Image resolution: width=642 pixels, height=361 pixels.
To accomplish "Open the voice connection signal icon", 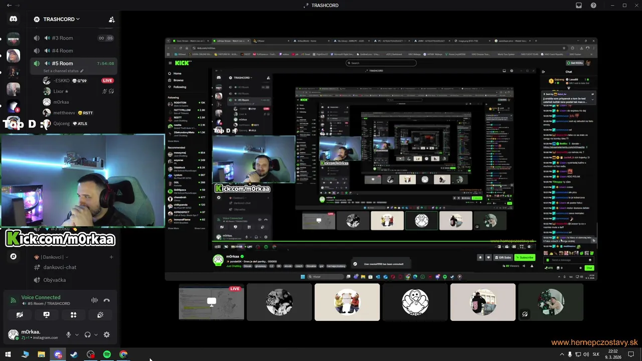I will pos(14,300).
